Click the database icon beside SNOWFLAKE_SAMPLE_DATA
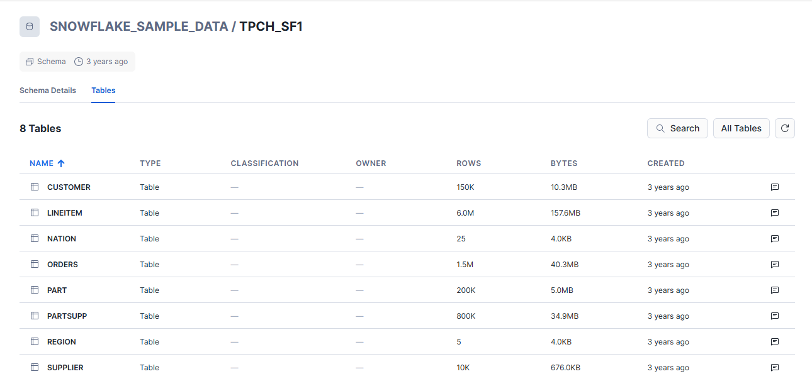The image size is (812, 391). point(30,27)
